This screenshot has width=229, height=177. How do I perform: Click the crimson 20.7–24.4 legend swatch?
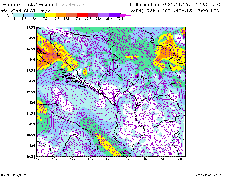point(93,15)
